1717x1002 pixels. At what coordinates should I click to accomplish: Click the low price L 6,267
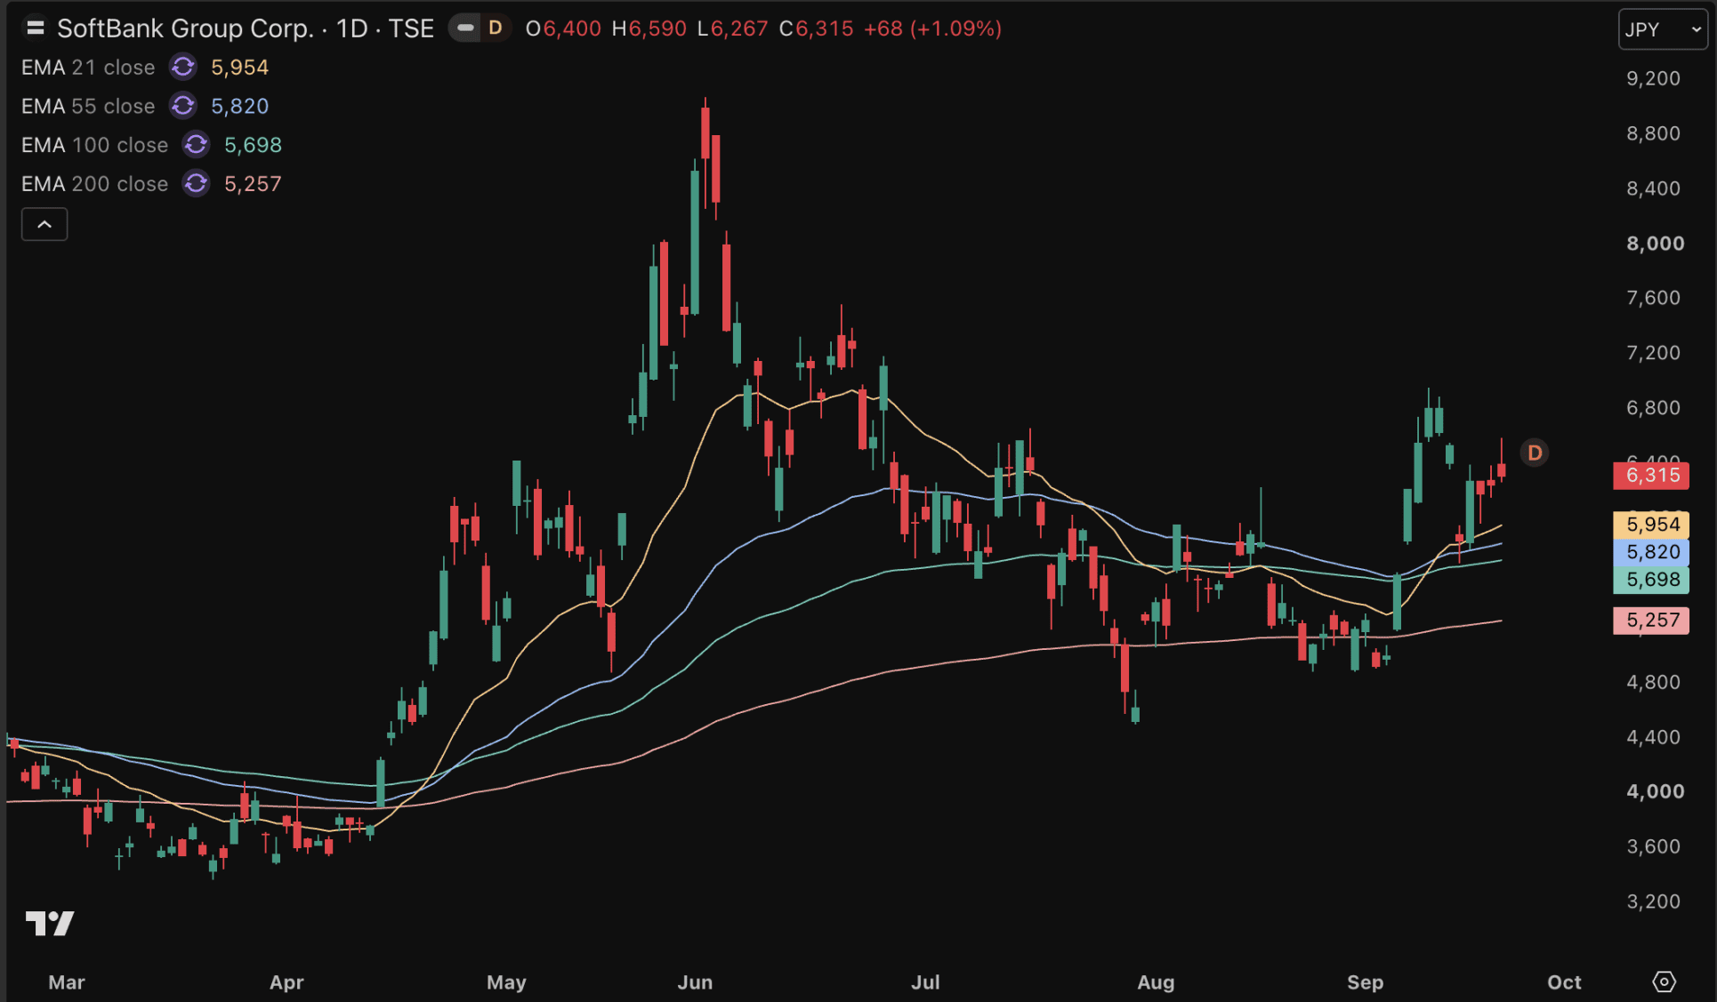pos(732,28)
